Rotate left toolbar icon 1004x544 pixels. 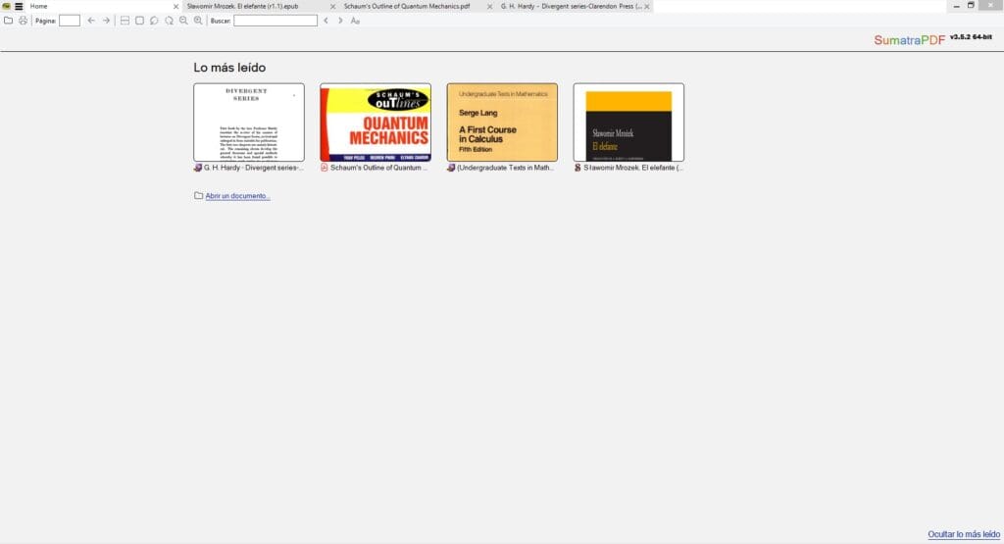(154, 21)
